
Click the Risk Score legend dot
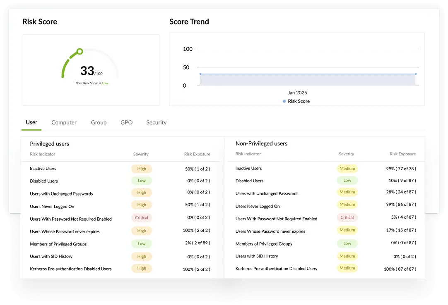pos(284,101)
